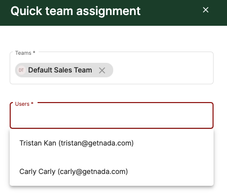Click the Quick team assignment title
Image resolution: width=227 pixels, height=196 pixels.
(76, 11)
